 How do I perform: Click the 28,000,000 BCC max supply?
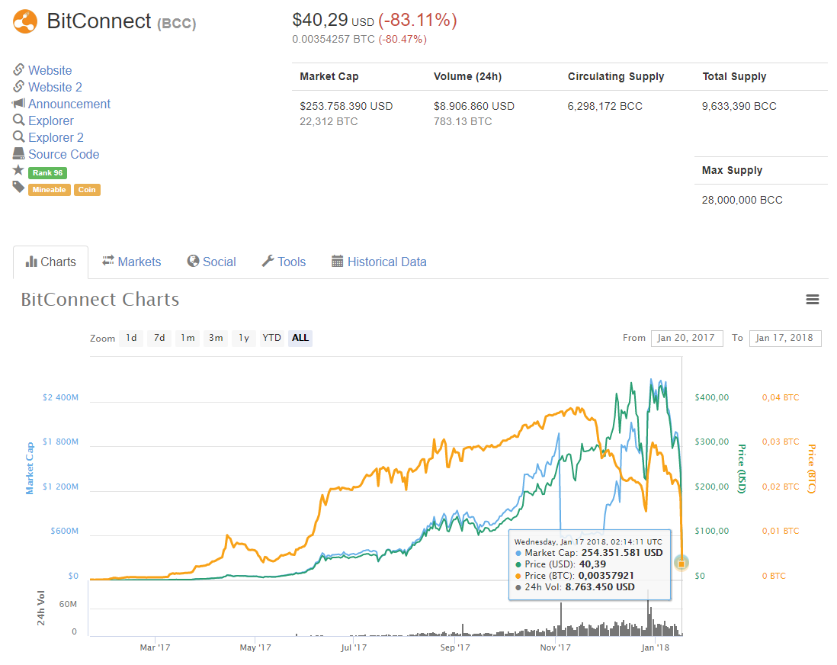point(742,200)
